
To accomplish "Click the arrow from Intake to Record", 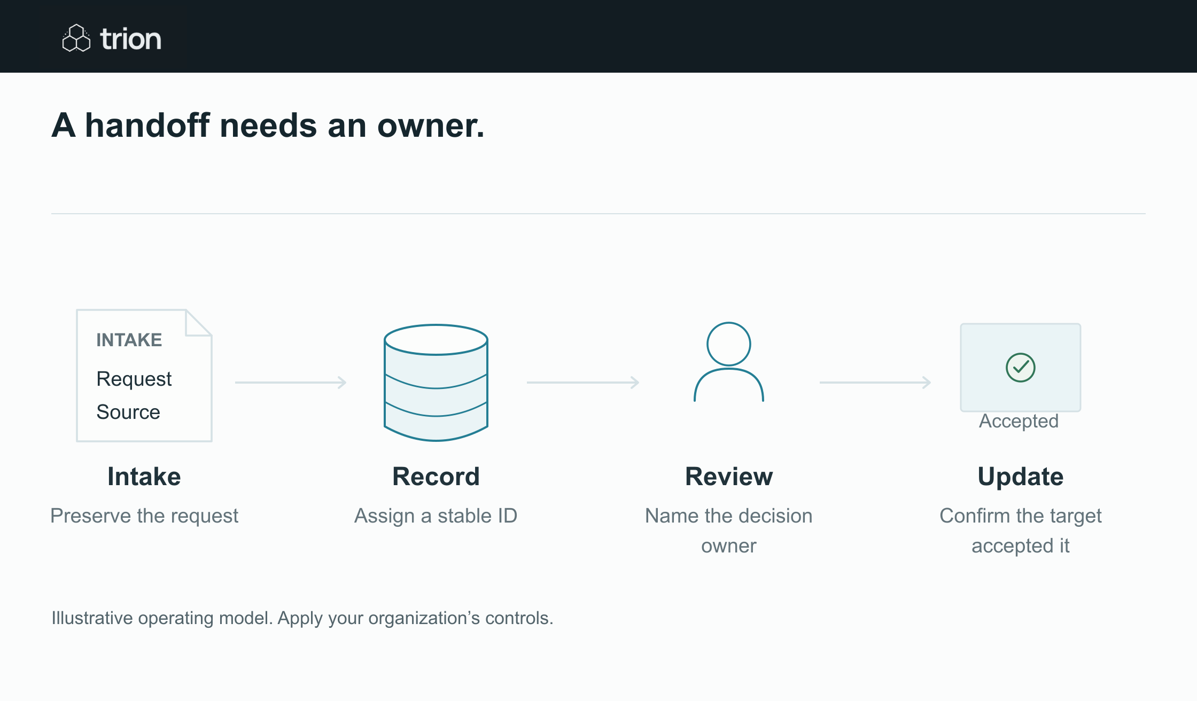I will 291,383.
